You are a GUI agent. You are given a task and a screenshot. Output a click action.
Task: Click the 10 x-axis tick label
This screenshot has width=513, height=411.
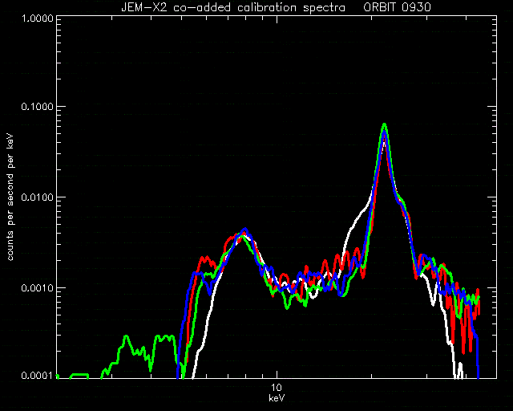277,388
